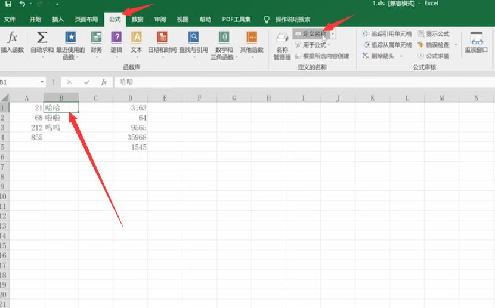Viewport: 495px width, 308px height.
Task: Undo the last action
Action: [22, 4]
